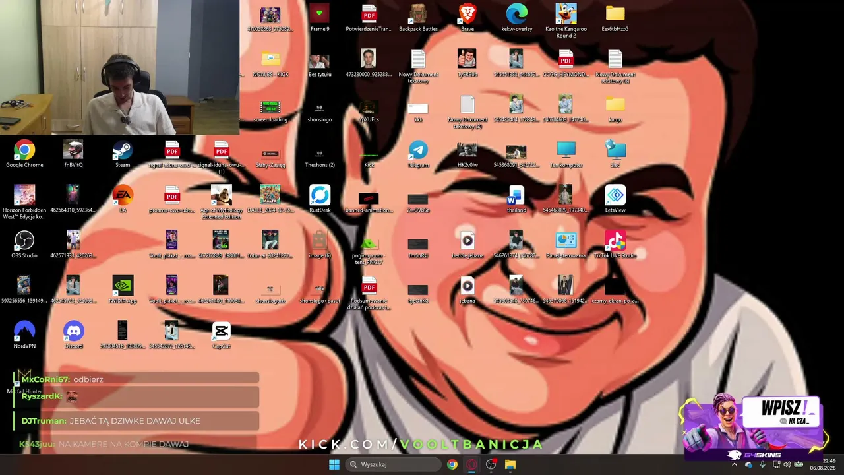Show hidden system tray icons

click(735, 464)
